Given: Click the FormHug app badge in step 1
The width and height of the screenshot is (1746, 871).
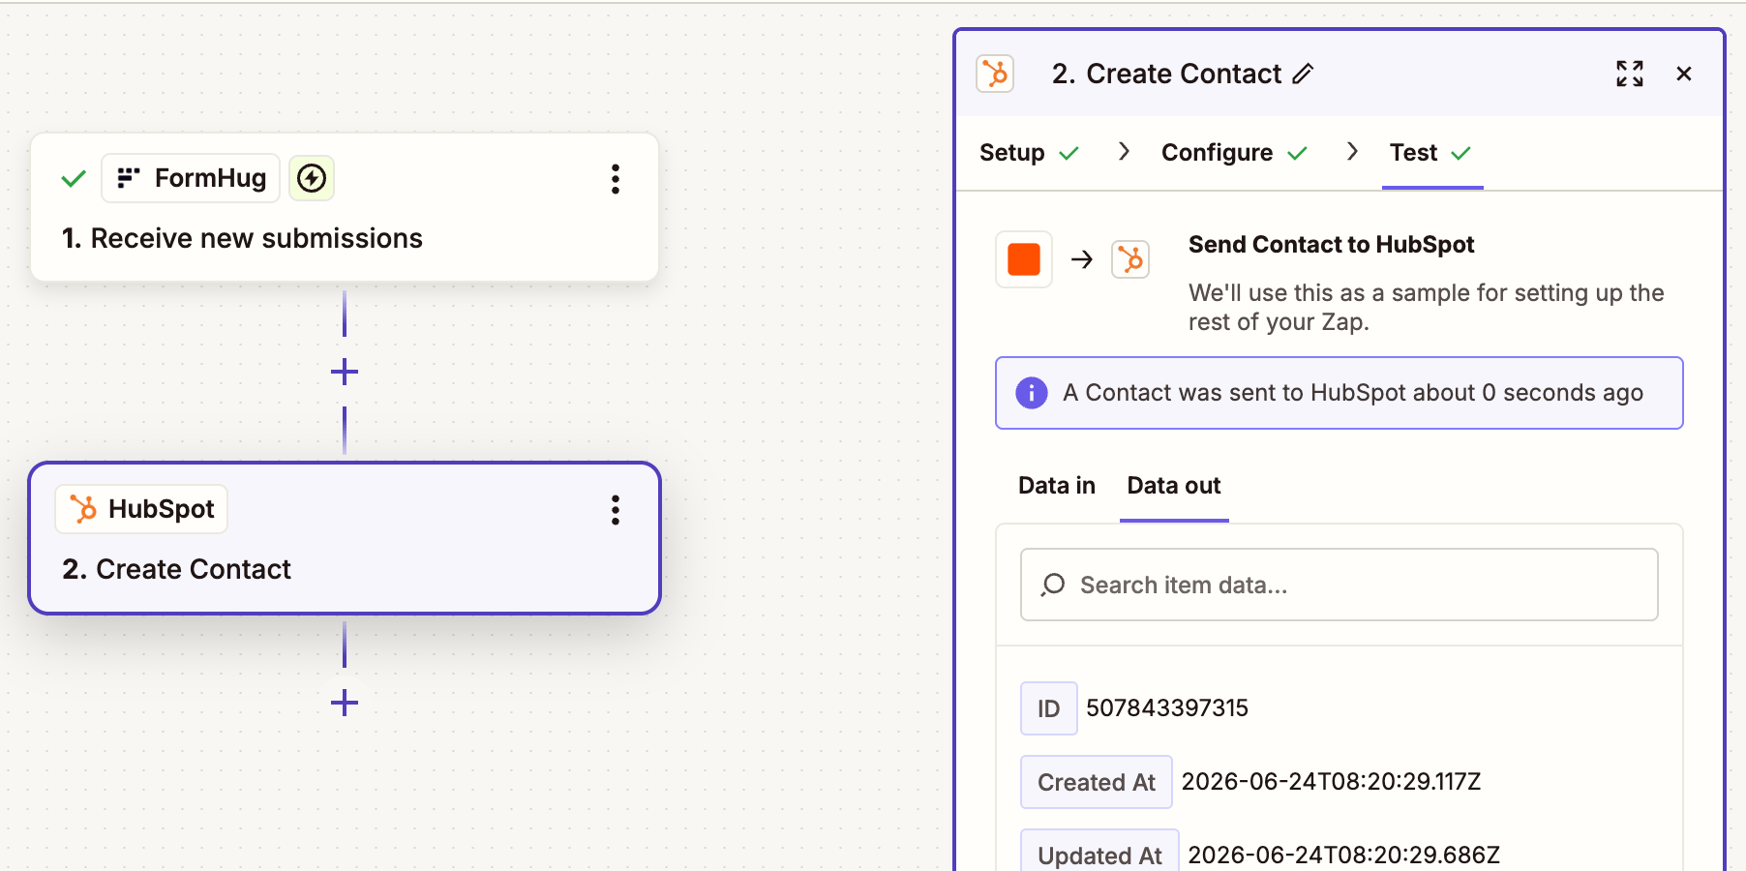Looking at the screenshot, I should tap(191, 178).
